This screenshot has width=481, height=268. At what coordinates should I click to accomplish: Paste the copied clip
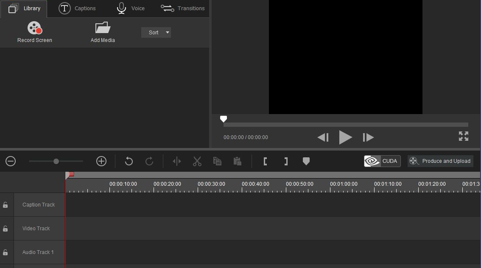(x=237, y=161)
